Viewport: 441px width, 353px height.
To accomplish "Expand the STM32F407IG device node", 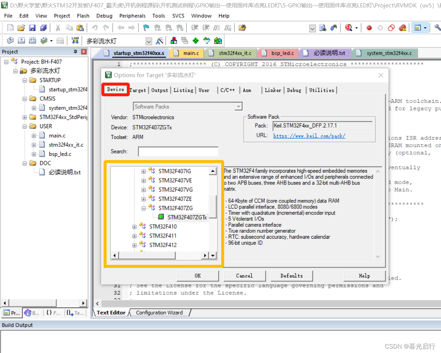I will click(x=143, y=171).
